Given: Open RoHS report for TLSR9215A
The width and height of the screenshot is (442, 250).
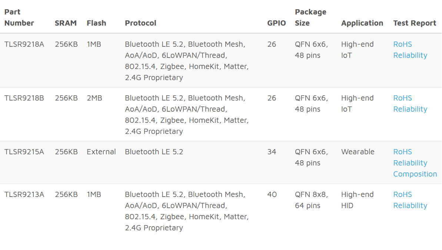Looking at the screenshot, I should tap(402, 152).
